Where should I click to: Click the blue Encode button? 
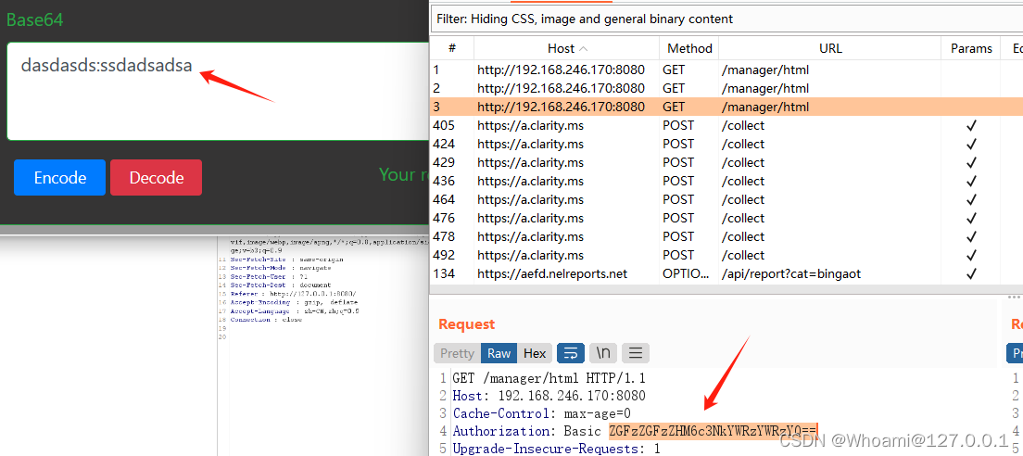point(59,177)
